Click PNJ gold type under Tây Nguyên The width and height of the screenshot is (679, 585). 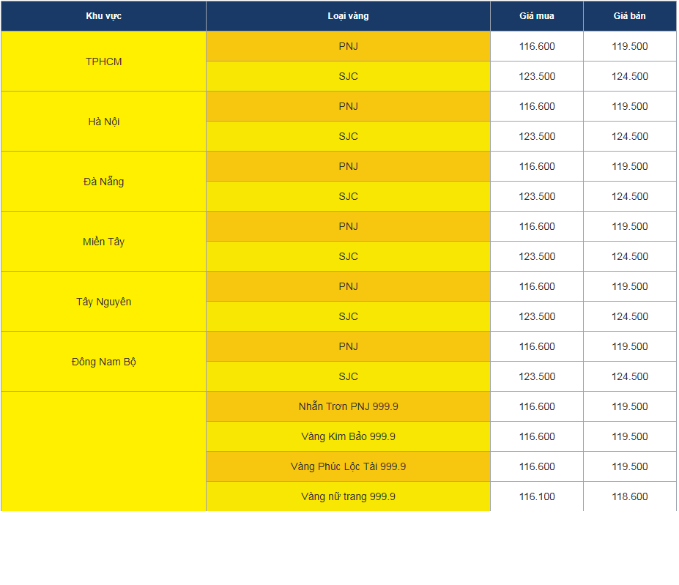[x=348, y=286]
